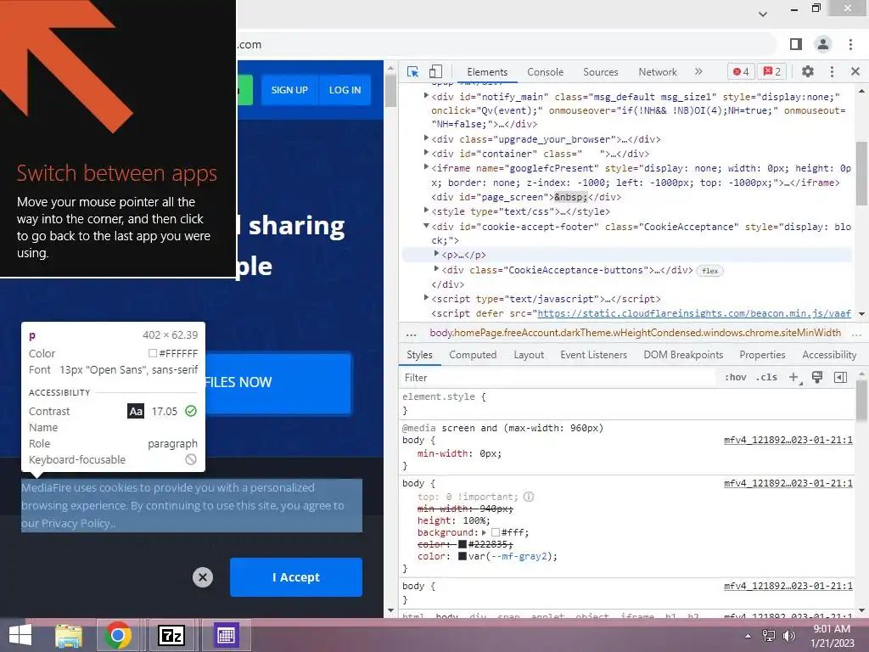Expand the upgrade_your_browser div node
Image resolution: width=869 pixels, height=652 pixels.
click(426, 138)
